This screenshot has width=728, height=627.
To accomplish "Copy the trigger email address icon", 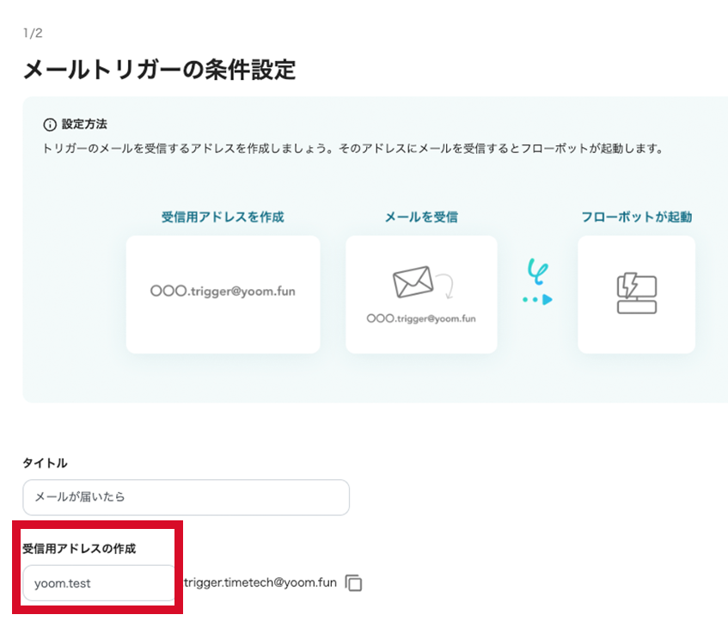I will [354, 583].
